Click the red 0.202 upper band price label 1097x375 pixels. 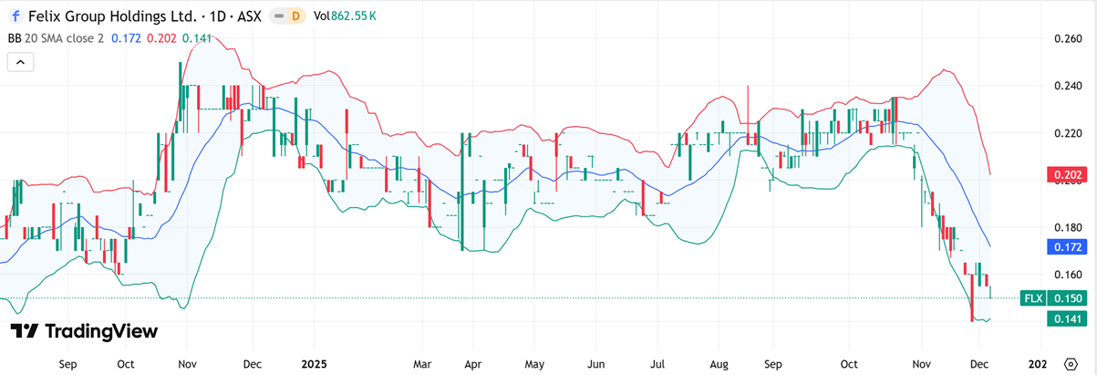tap(1068, 174)
